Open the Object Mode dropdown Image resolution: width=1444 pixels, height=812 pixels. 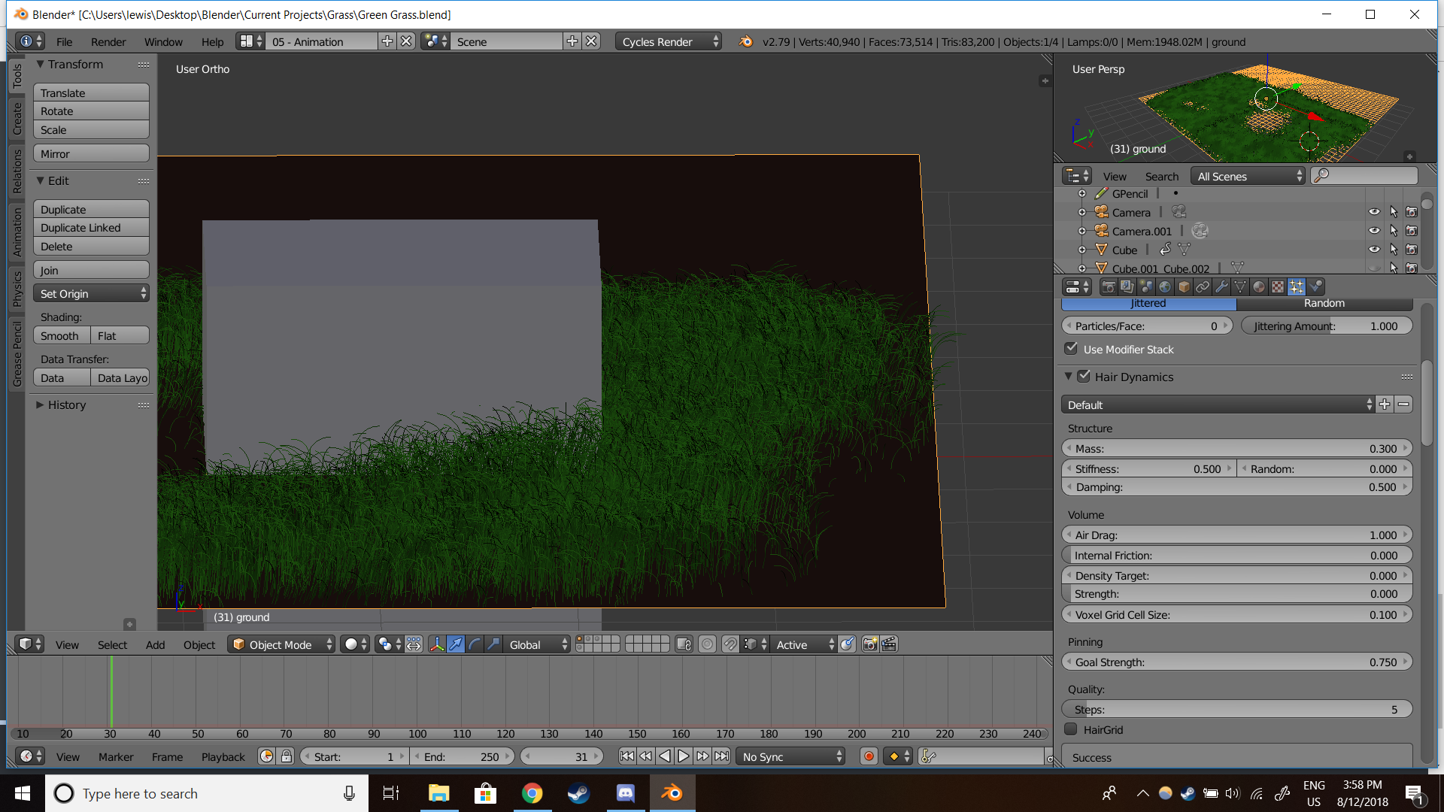pyautogui.click(x=281, y=644)
